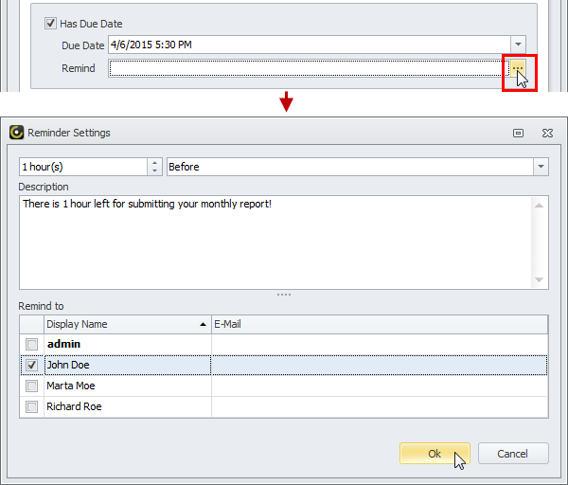The width and height of the screenshot is (568, 485).
Task: Click the John Doe E-Mail cell
Action: pos(380,365)
